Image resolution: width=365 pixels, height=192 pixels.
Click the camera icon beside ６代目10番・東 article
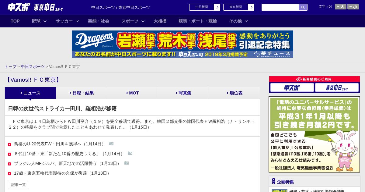tap(130, 153)
